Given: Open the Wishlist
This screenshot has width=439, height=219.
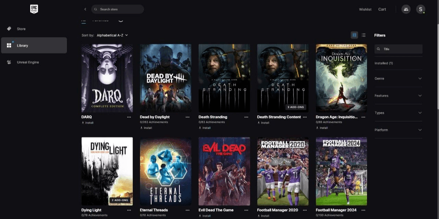Looking at the screenshot, I should [365, 9].
